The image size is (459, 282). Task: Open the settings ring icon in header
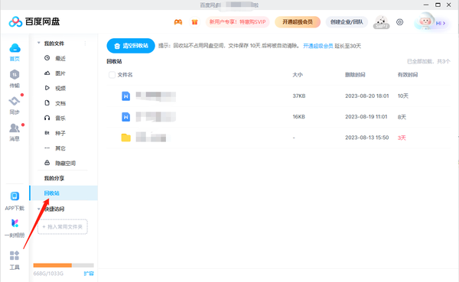(x=399, y=22)
